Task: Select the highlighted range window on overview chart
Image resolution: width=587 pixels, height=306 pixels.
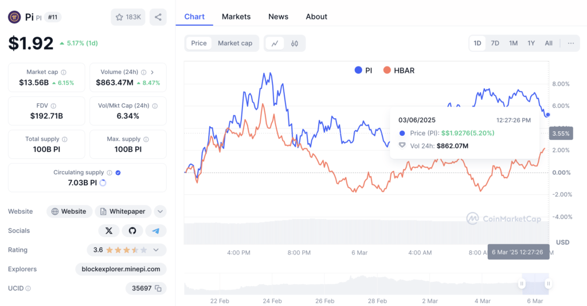Action: 535,284
